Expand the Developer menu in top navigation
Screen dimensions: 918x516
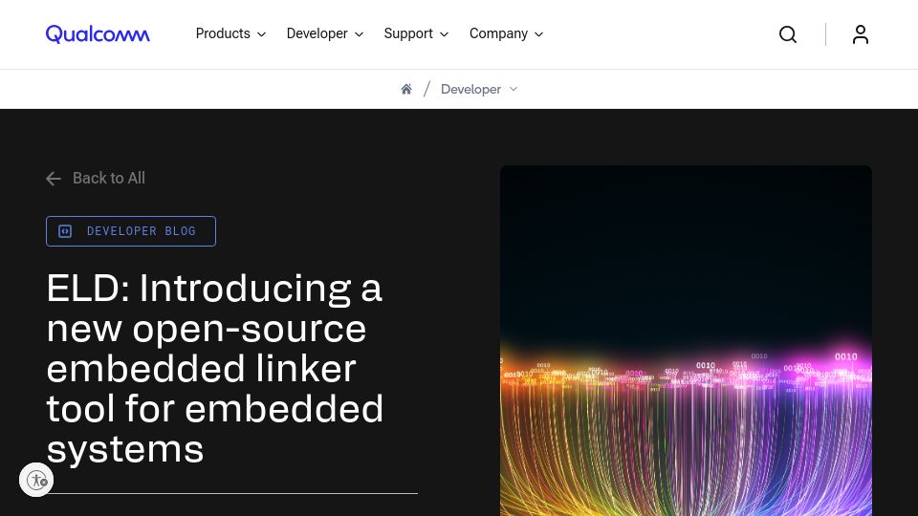tap(325, 34)
